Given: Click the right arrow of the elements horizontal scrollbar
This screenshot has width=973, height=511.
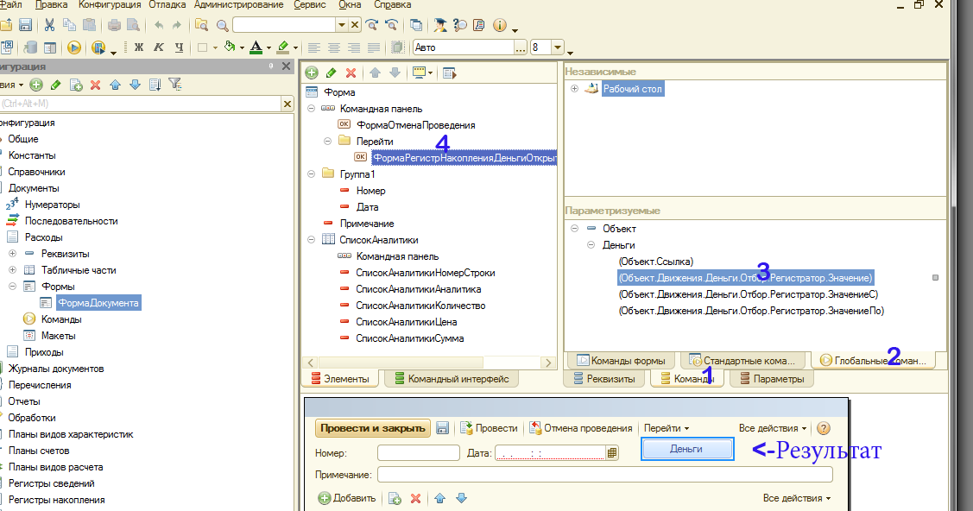Looking at the screenshot, I should 548,363.
